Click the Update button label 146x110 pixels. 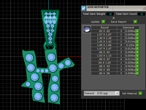(95, 22)
